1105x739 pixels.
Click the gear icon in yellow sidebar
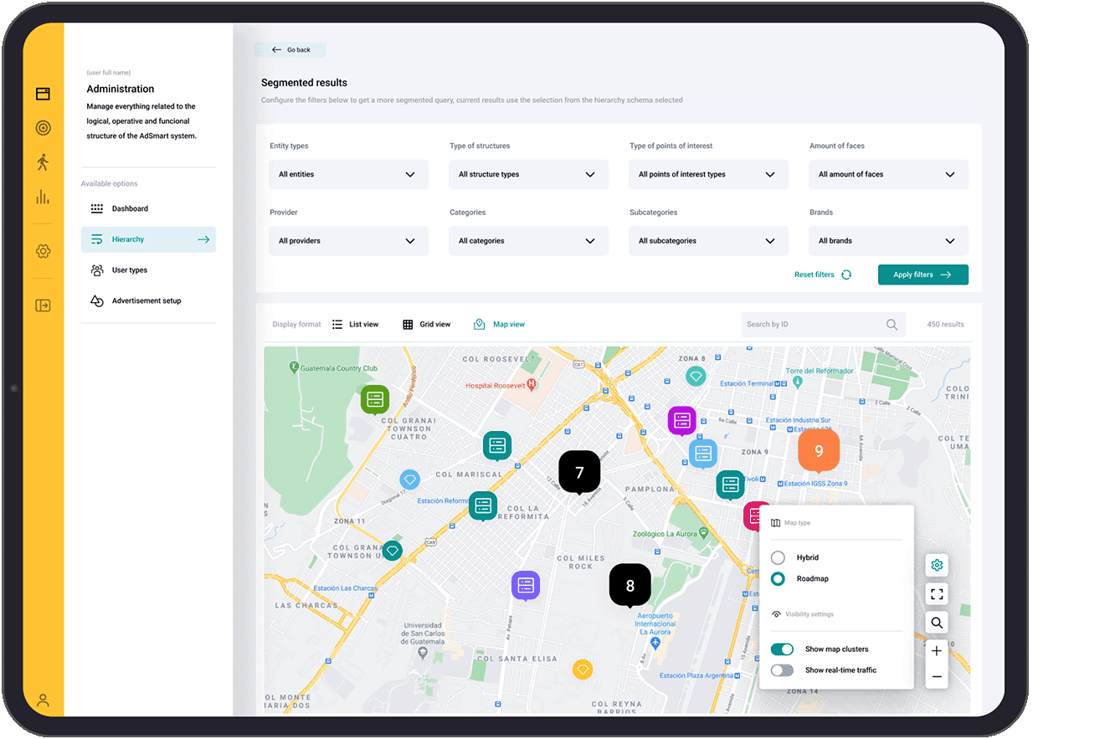[44, 251]
